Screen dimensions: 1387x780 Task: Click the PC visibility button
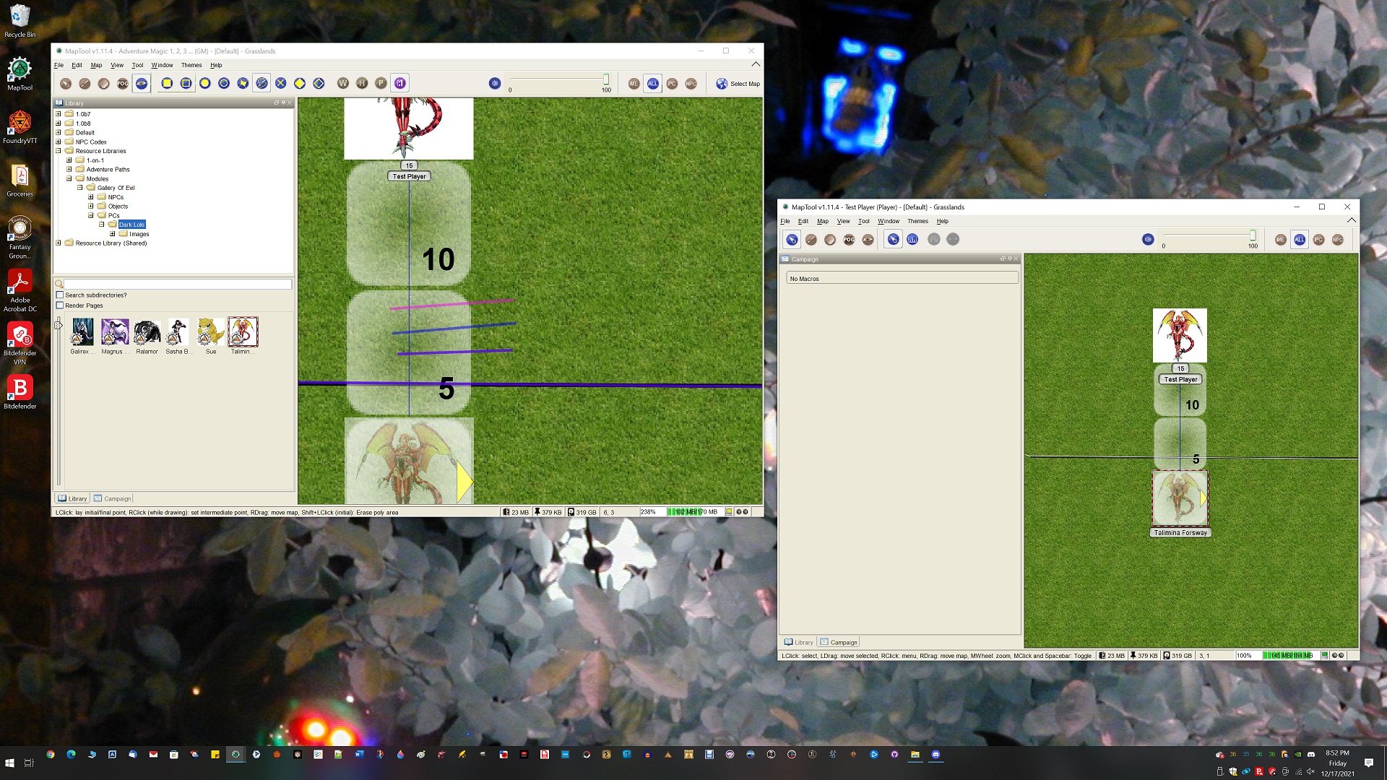(673, 83)
